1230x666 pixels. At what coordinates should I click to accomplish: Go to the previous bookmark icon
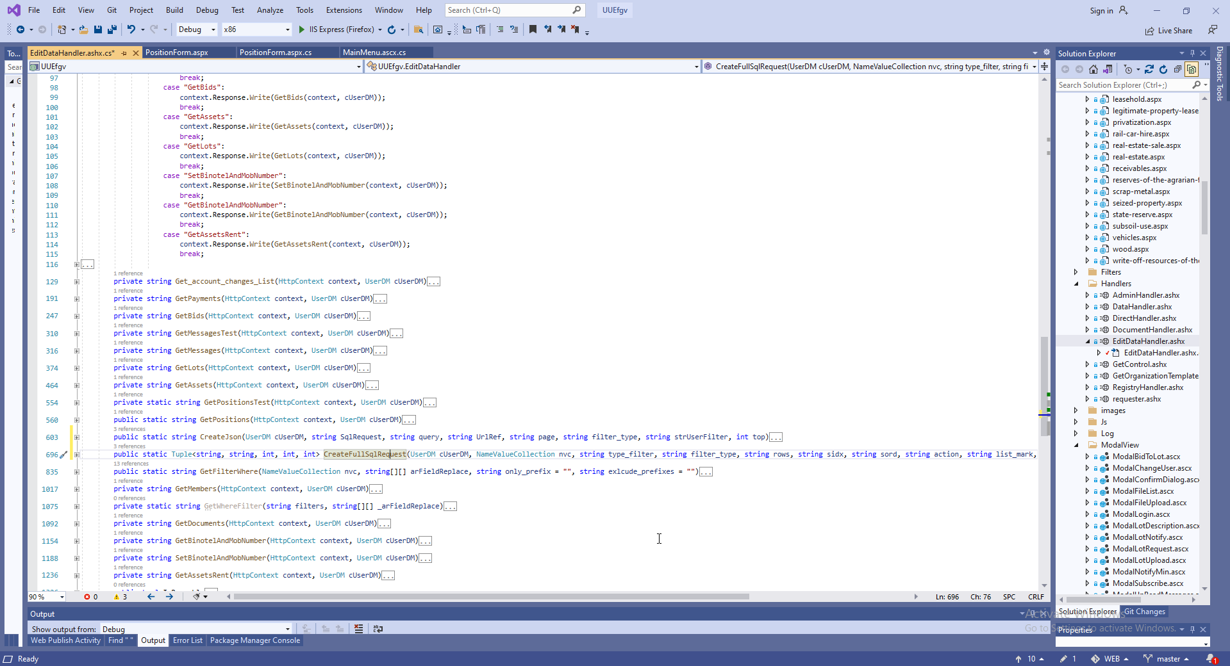tap(547, 29)
